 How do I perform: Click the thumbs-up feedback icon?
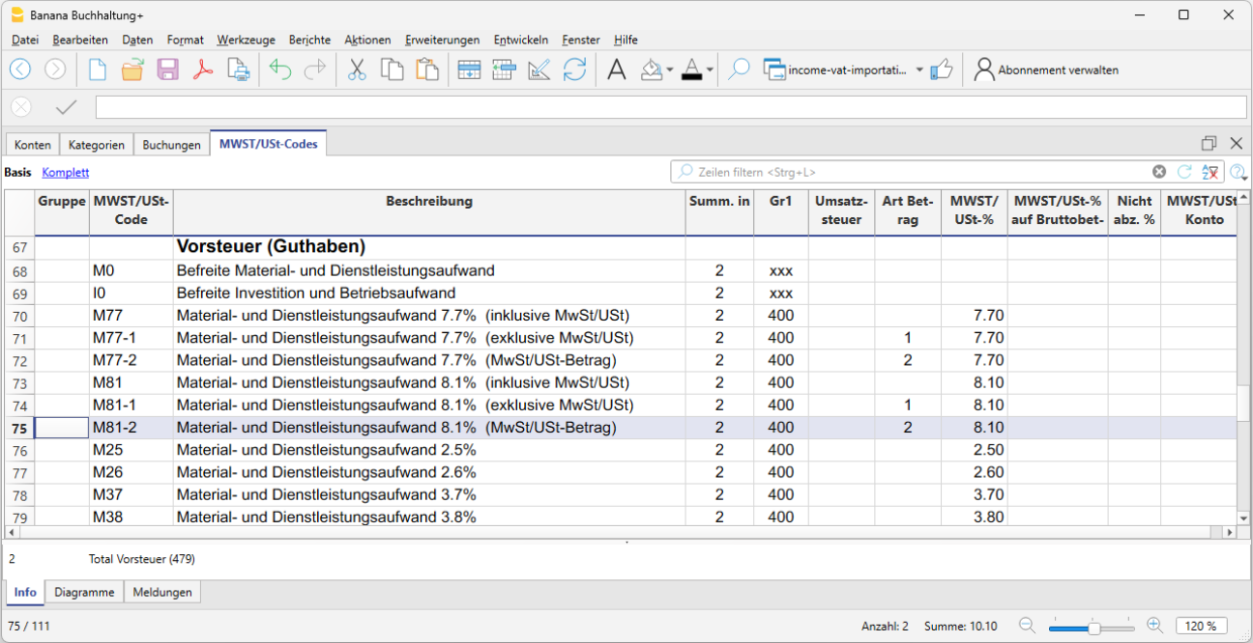click(942, 70)
